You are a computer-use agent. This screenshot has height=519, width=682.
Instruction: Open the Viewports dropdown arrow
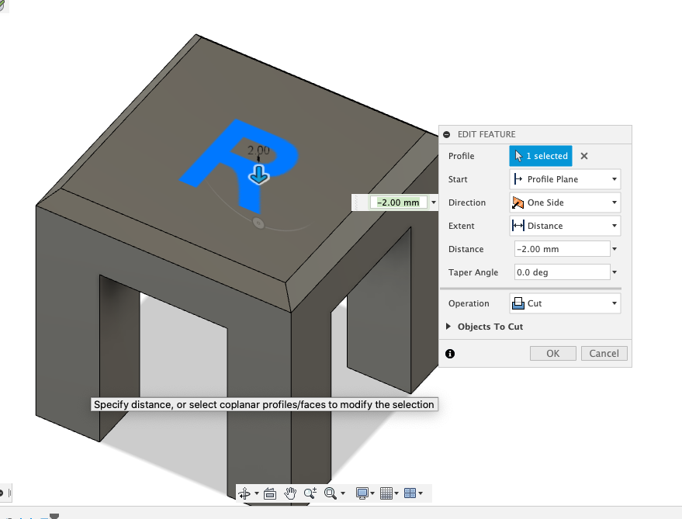tap(421, 493)
